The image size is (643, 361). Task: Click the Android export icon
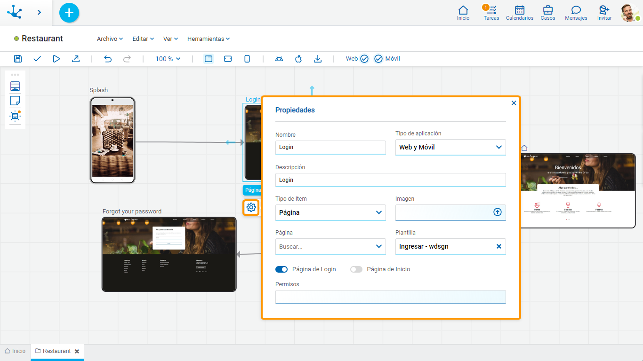[279, 58]
